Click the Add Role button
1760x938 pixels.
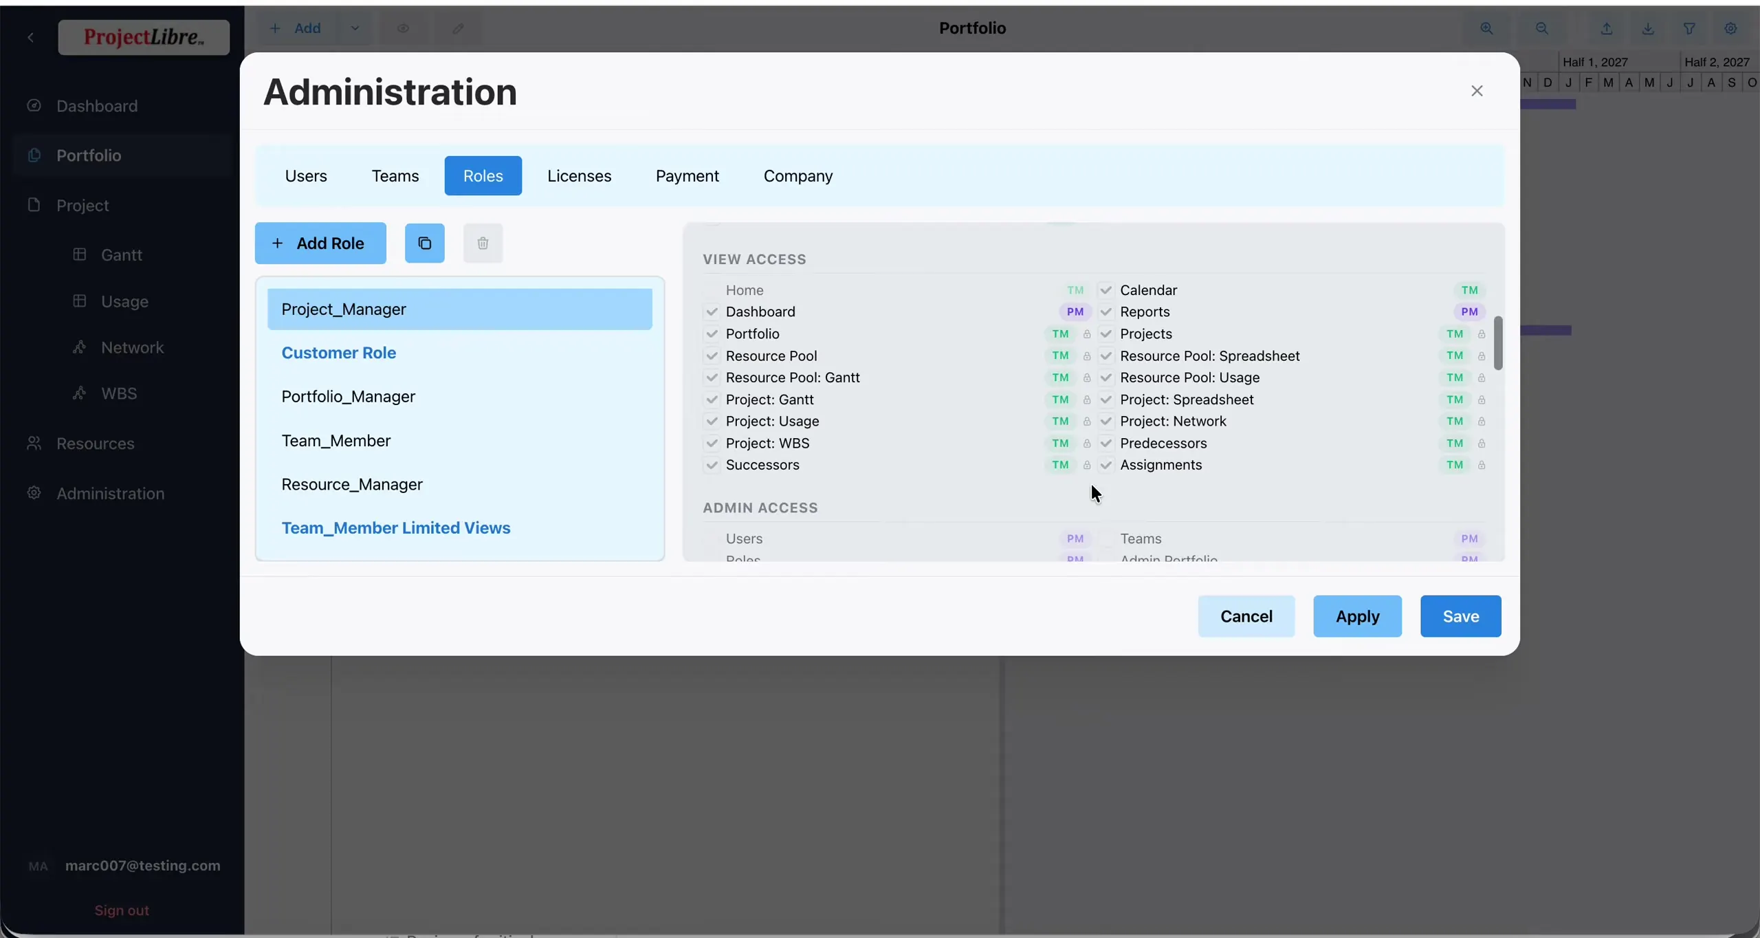(320, 243)
